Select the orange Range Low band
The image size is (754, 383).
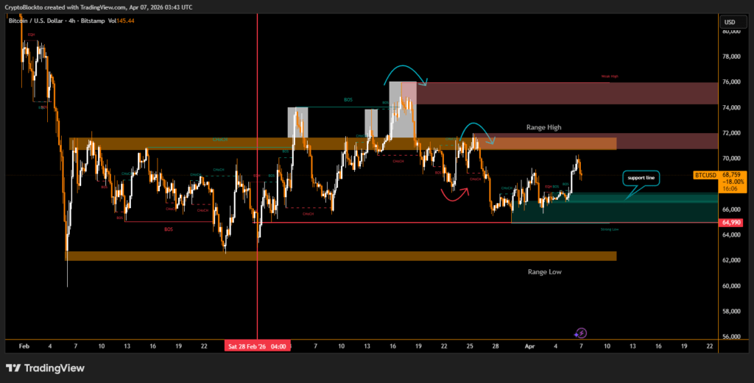pos(340,256)
